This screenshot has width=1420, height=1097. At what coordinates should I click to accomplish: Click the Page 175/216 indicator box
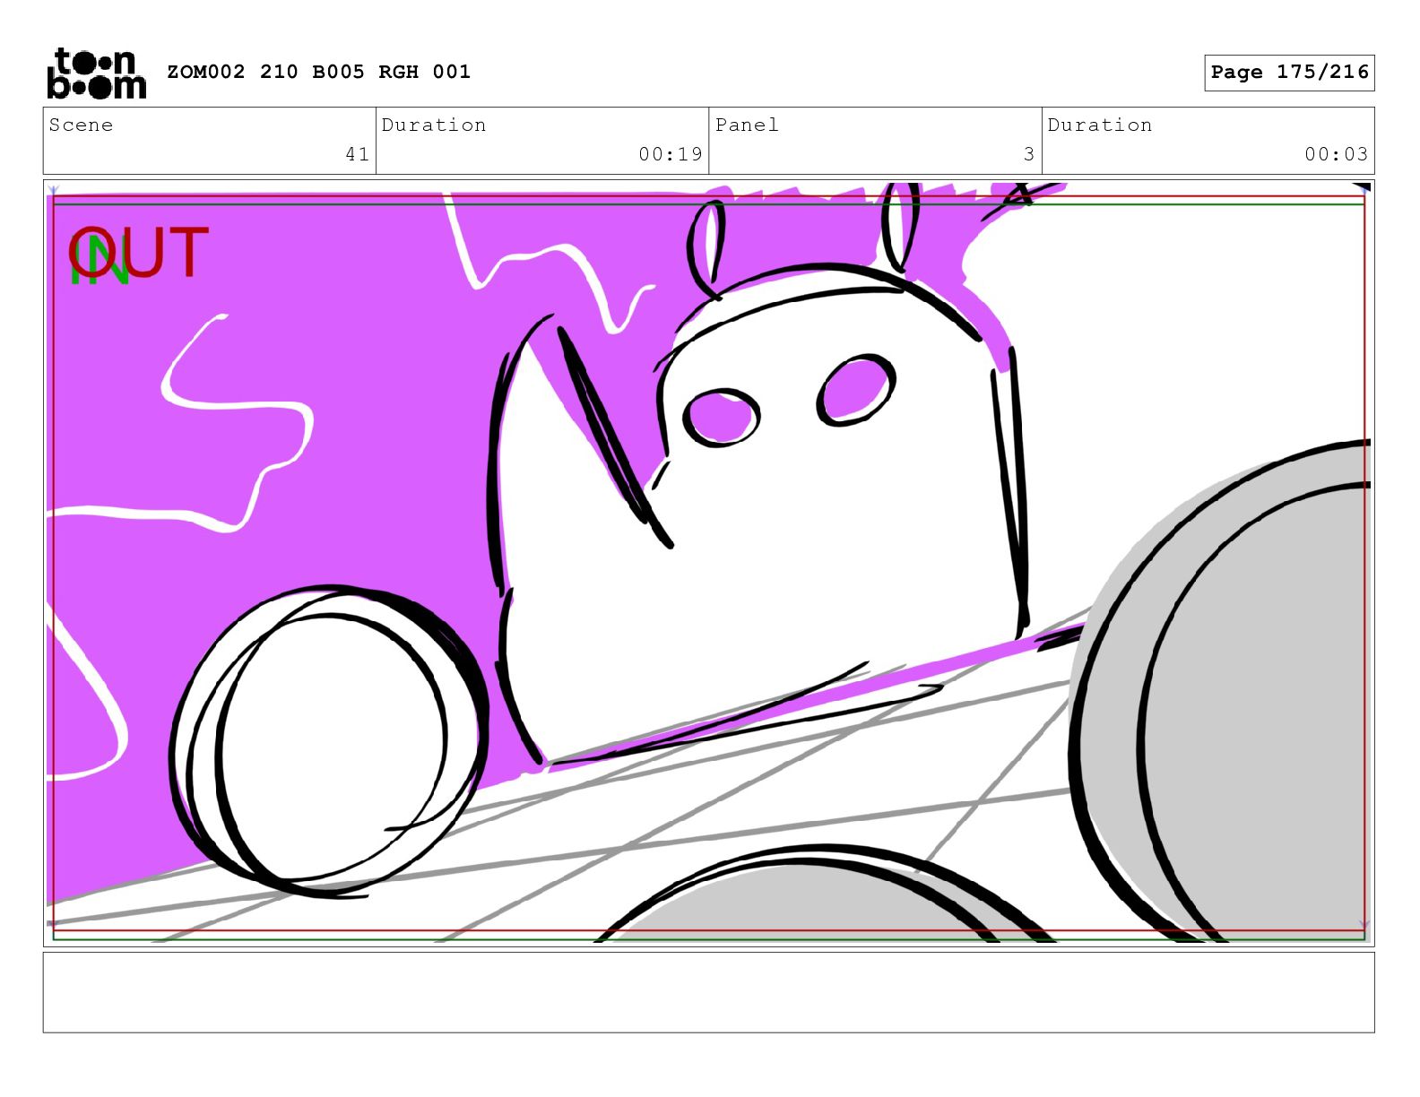click(x=1289, y=73)
